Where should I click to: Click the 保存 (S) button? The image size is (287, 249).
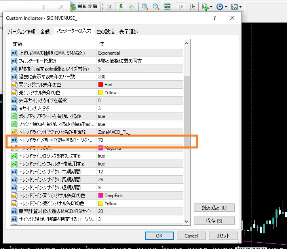pyautogui.click(x=214, y=220)
